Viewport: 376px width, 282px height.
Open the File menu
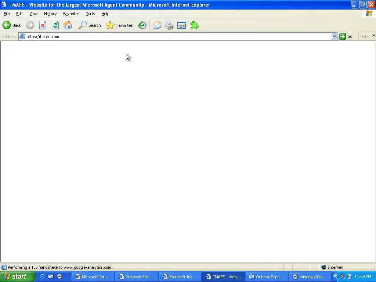point(7,14)
